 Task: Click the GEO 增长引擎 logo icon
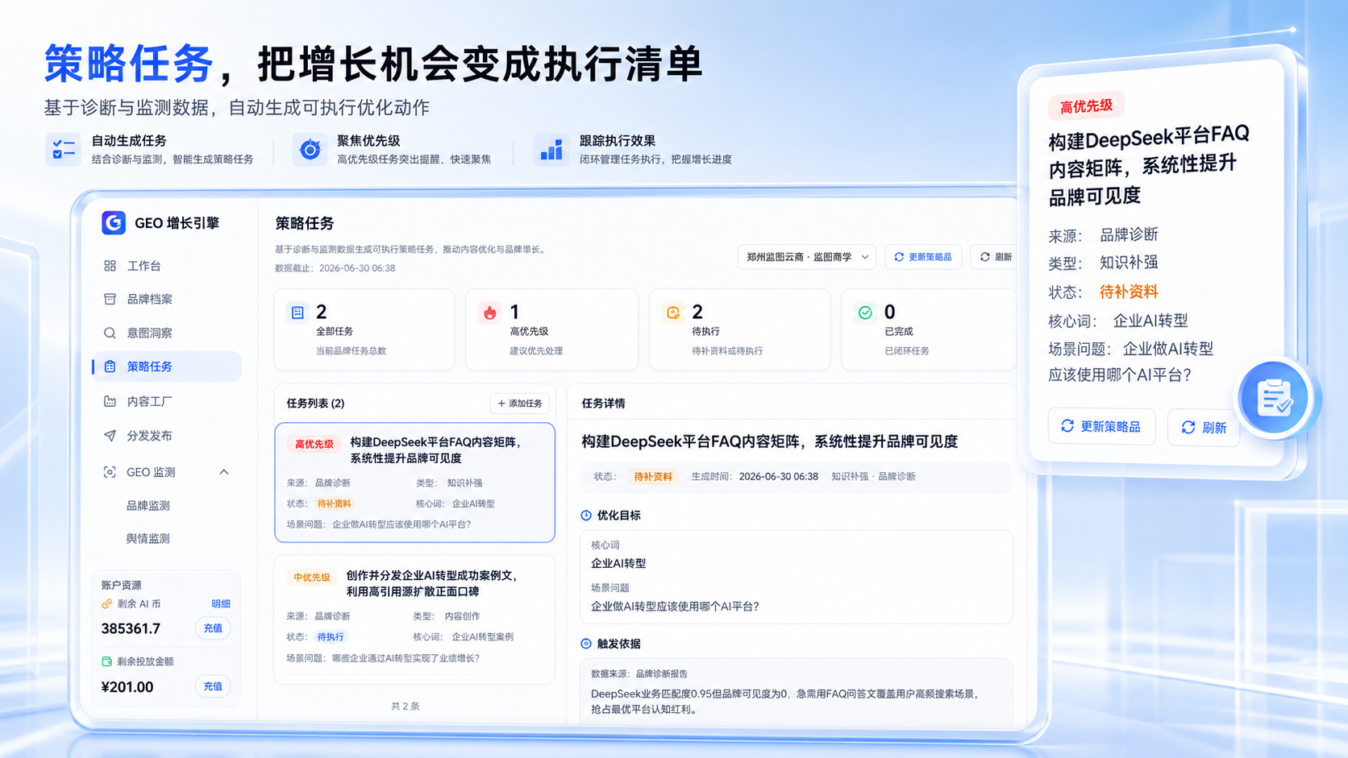tap(114, 223)
